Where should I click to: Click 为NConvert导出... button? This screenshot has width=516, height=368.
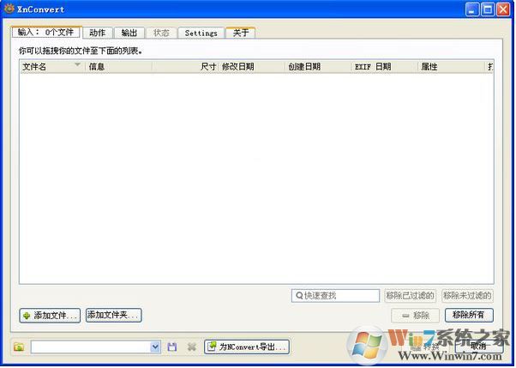point(247,347)
